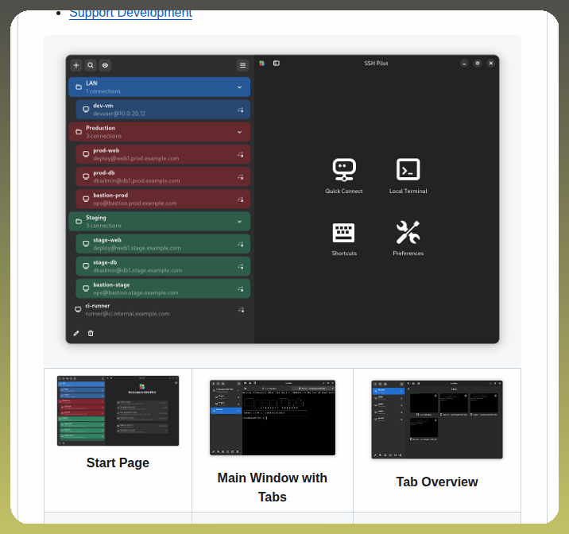Click the plus add-connection button

pos(76,65)
